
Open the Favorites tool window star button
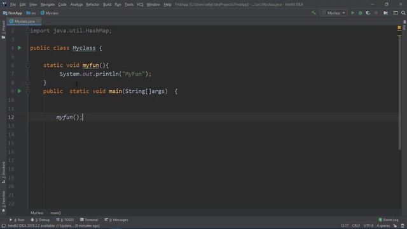[x=3, y=202]
